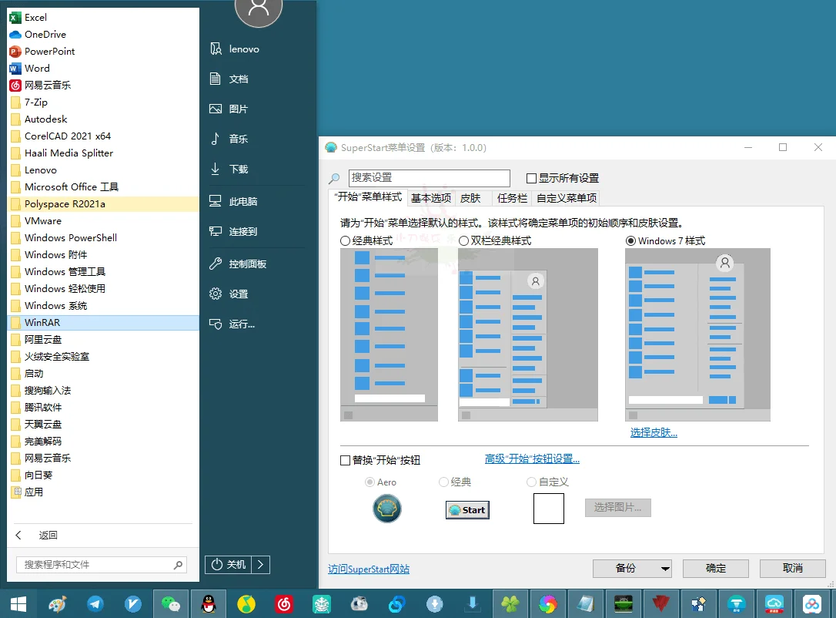Open the 备份 dropdown arrow
Screen dimensions: 836x618
[x=665, y=568]
